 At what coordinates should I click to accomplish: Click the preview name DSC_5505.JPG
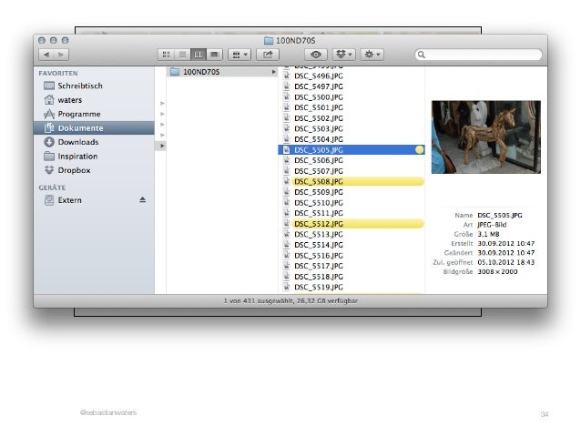click(x=500, y=215)
